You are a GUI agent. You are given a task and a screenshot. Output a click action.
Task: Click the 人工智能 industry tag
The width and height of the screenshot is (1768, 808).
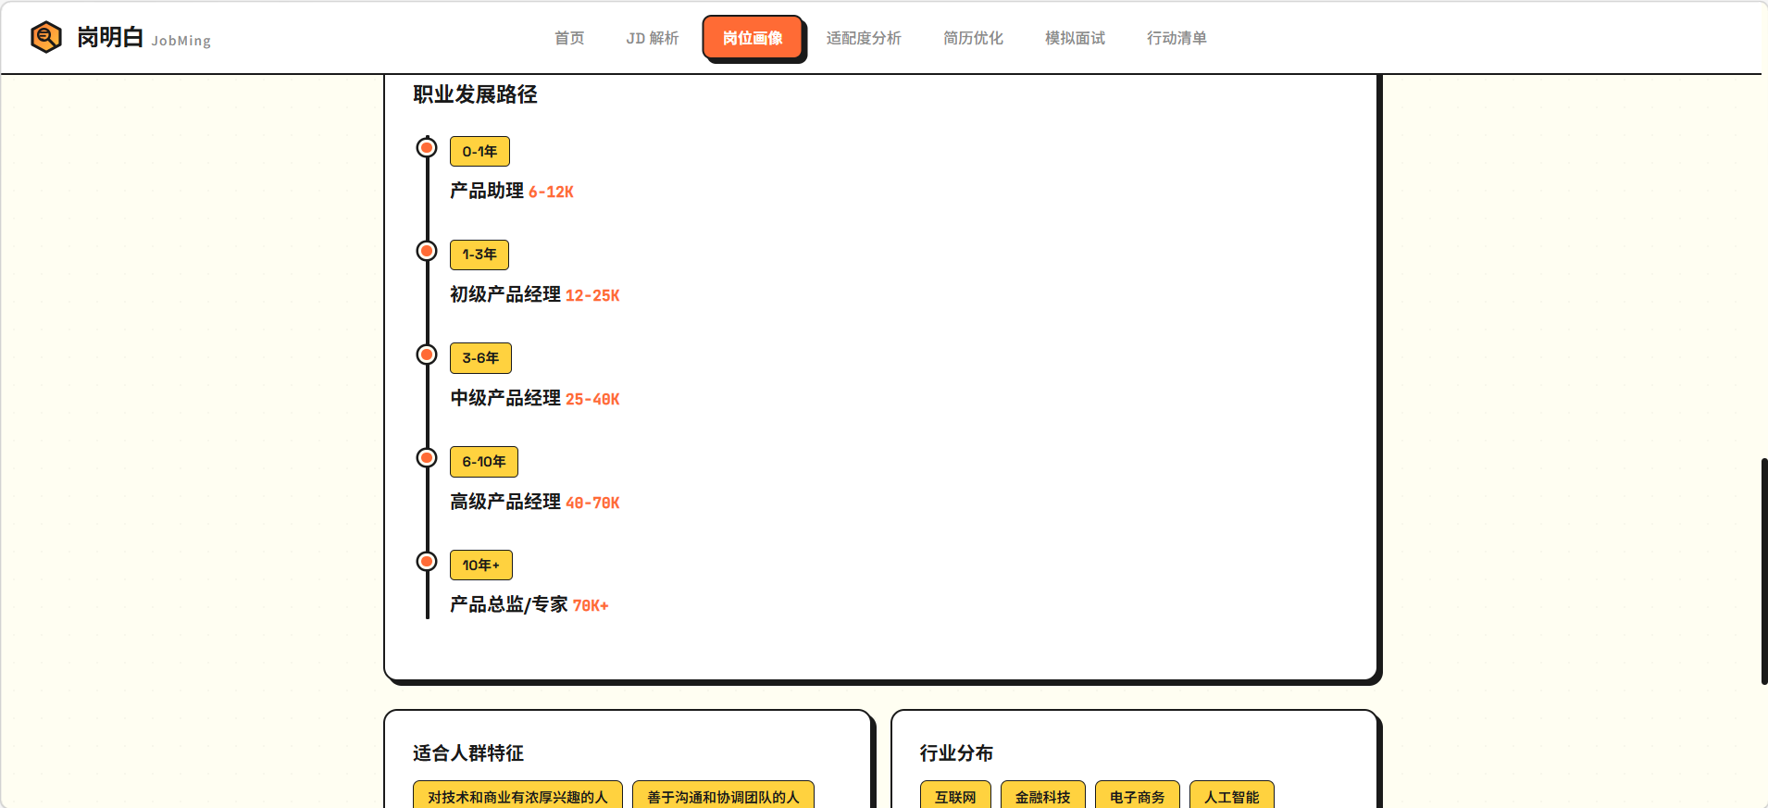pyautogui.click(x=1231, y=796)
